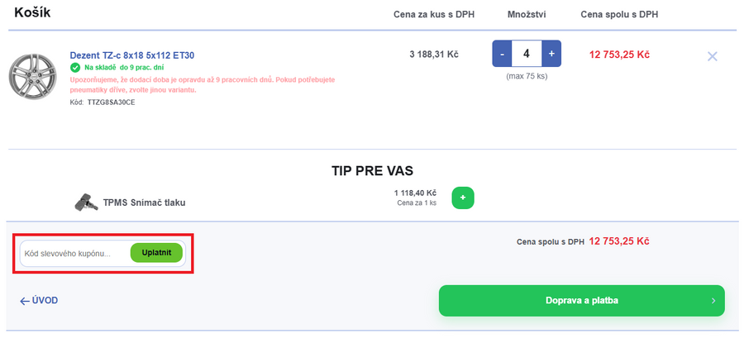Click the green in-stock checkmark icon
The image size is (744, 343).
point(75,67)
